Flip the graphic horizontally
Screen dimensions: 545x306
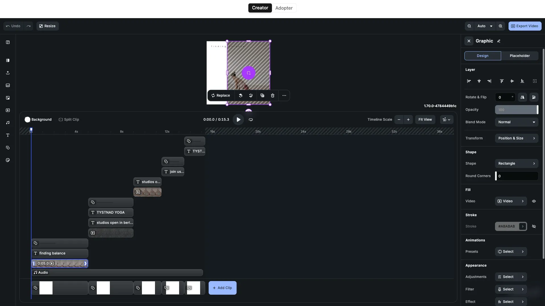[523, 97]
